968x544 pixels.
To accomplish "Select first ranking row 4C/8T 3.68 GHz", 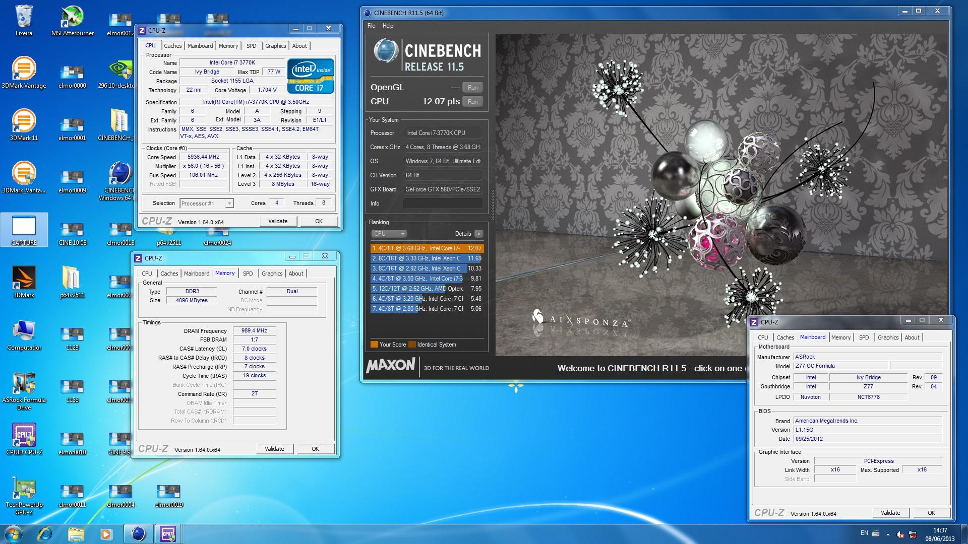I will pos(427,248).
